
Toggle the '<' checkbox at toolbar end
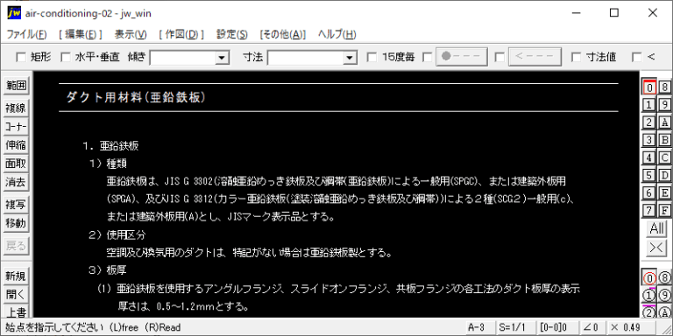(637, 57)
